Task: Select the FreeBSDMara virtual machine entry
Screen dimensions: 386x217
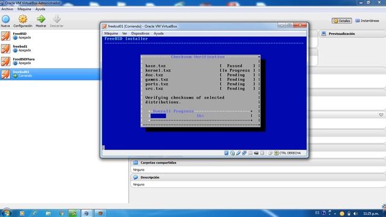Action: click(50, 61)
